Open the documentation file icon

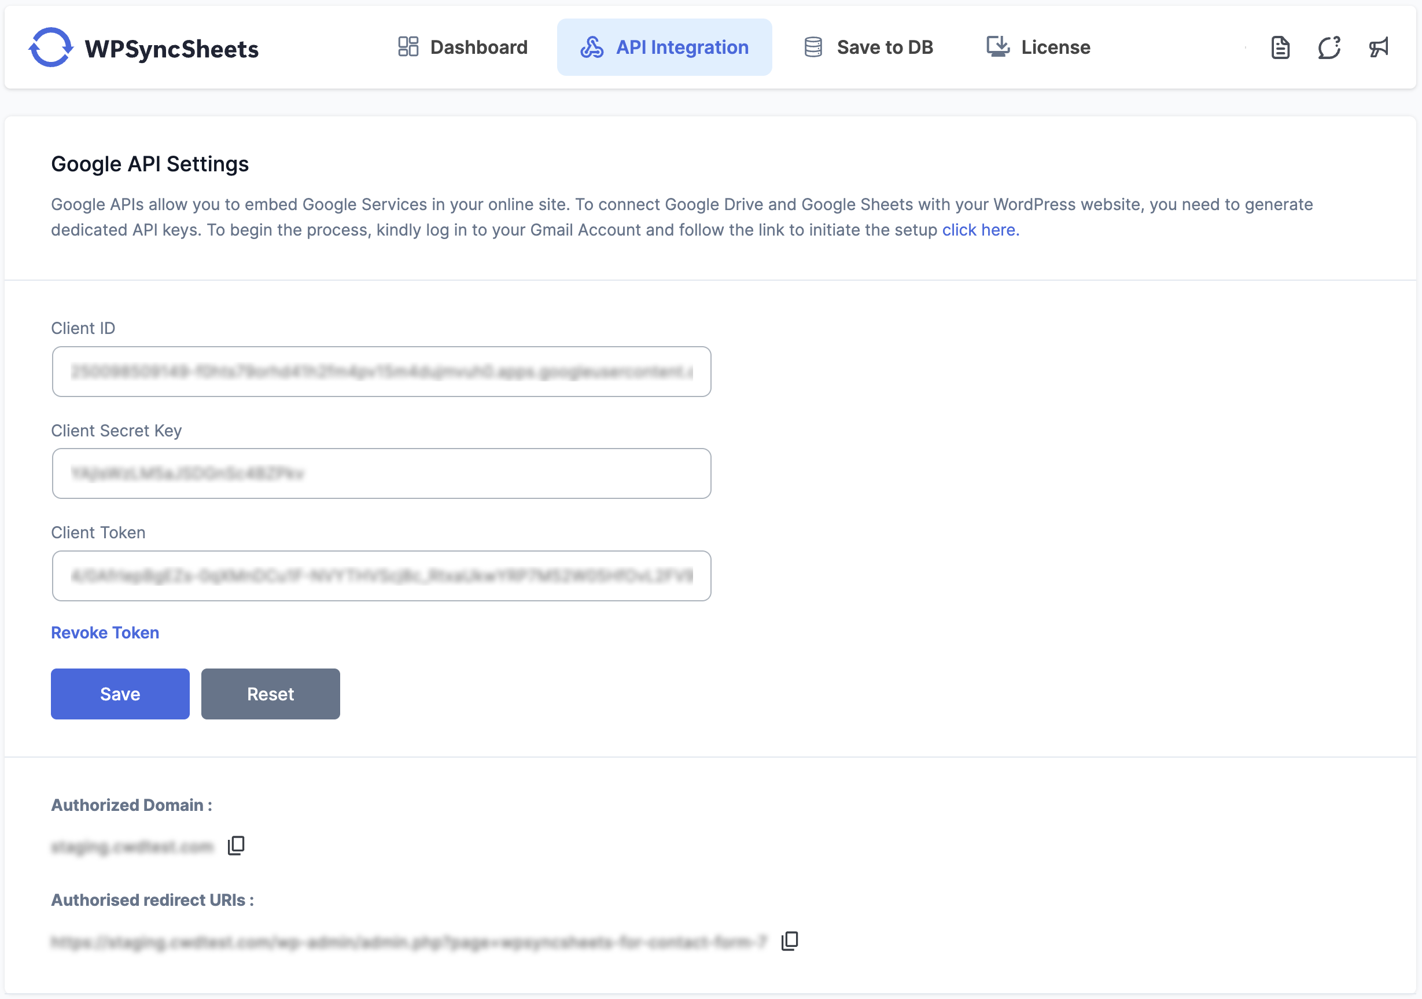(1280, 47)
